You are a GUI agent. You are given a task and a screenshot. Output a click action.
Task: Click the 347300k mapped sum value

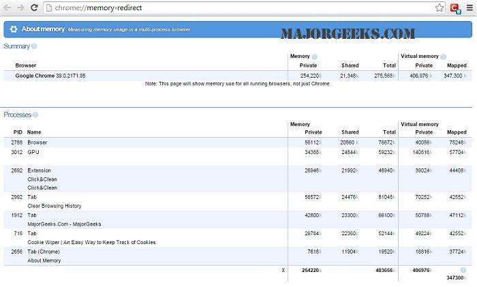(x=457, y=278)
